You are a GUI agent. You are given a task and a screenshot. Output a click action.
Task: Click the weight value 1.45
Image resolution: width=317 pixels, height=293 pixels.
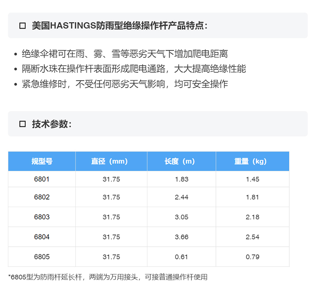point(252,179)
